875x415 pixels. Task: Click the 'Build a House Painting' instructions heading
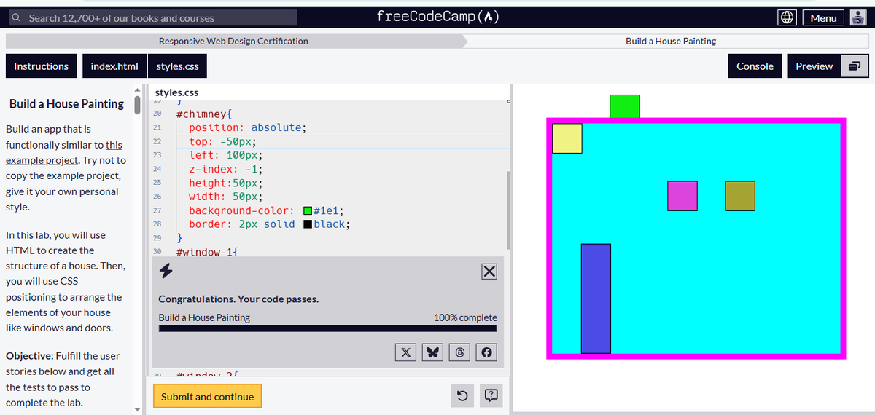click(66, 104)
